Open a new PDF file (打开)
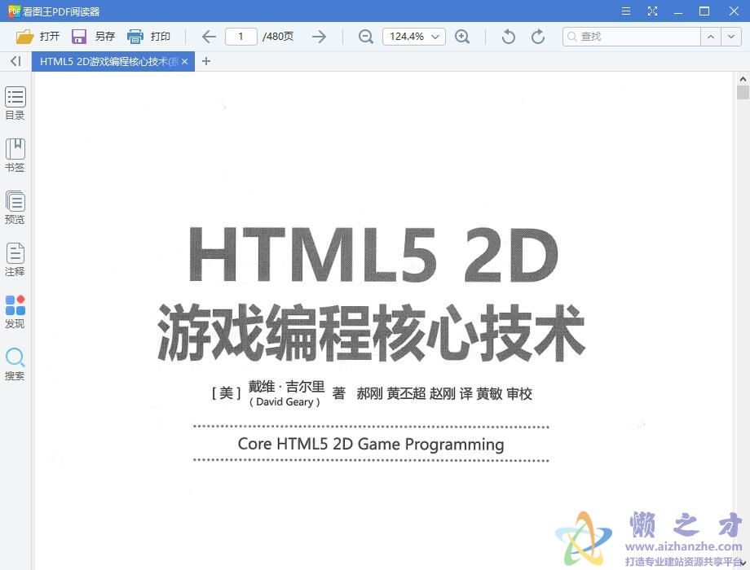 tap(37, 37)
